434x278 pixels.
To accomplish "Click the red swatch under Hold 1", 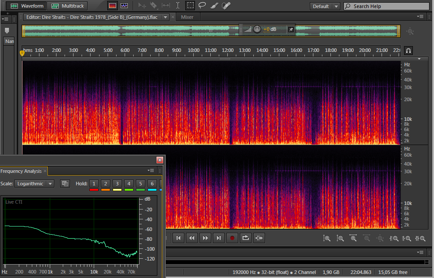I will coord(94,190).
